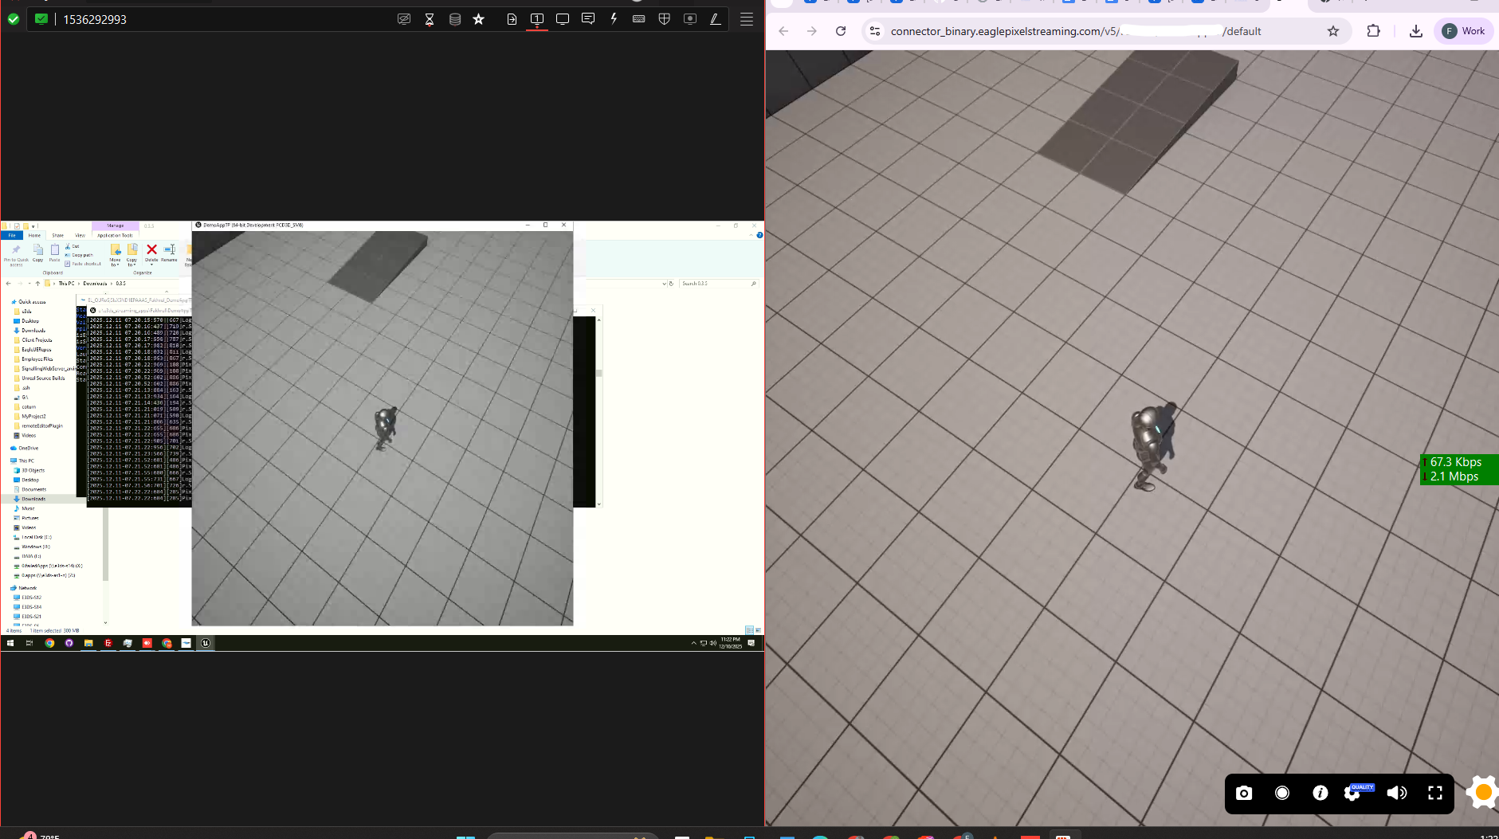The height and width of the screenshot is (839, 1499).
Task: Open Application Tools tab in File Explorer
Action: click(115, 235)
